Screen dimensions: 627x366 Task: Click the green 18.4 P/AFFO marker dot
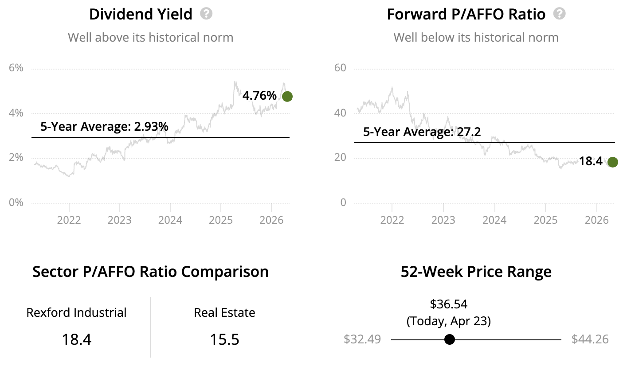[x=612, y=162]
